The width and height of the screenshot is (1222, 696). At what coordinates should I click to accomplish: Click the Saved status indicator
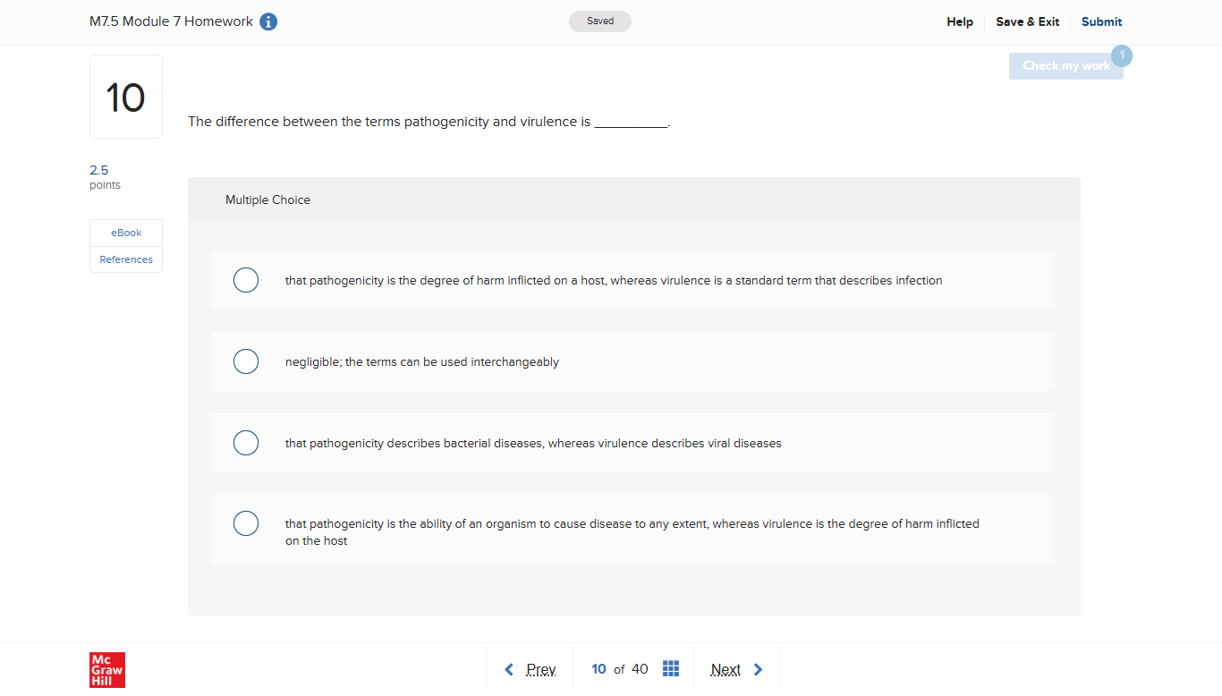tap(599, 21)
